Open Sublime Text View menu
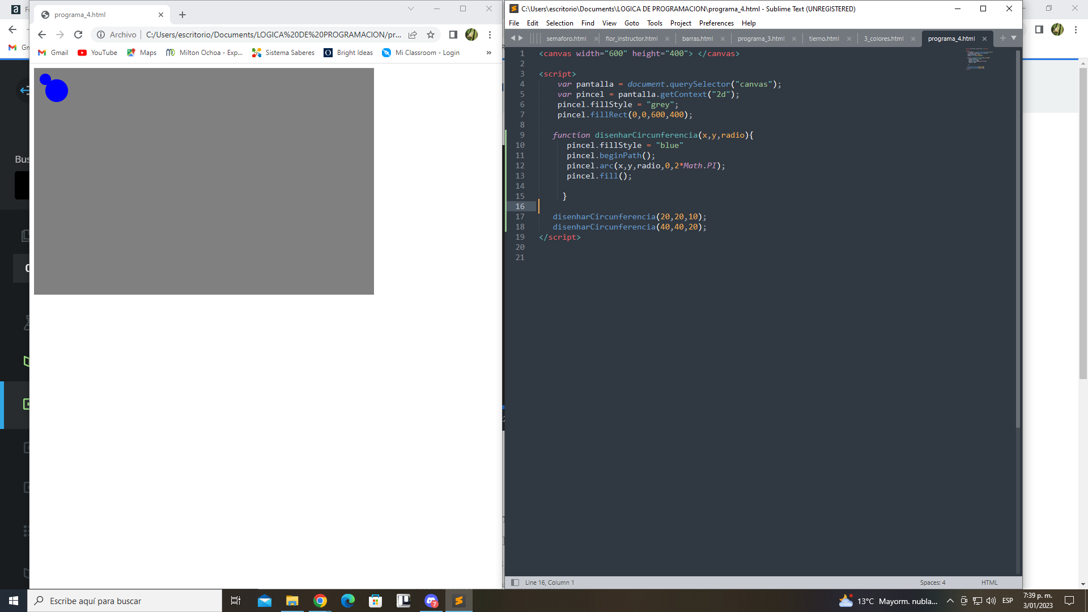Viewport: 1088px width, 612px height. pos(609,23)
